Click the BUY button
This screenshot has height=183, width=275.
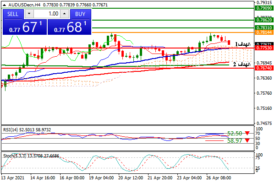coord(80,14)
